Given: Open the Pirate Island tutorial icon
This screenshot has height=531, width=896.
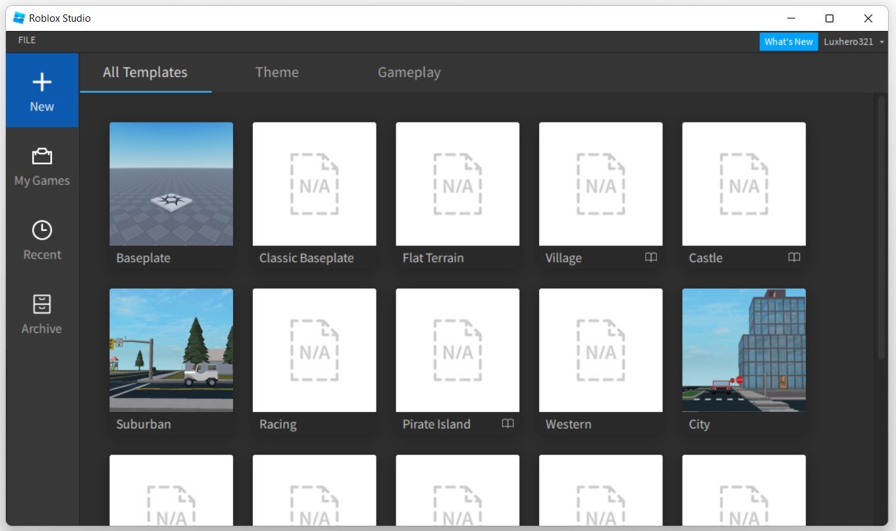Looking at the screenshot, I should point(508,424).
